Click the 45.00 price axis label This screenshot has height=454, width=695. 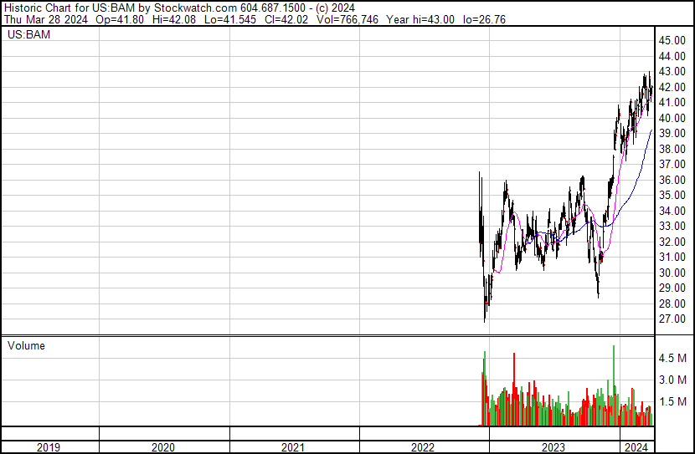[x=672, y=40]
